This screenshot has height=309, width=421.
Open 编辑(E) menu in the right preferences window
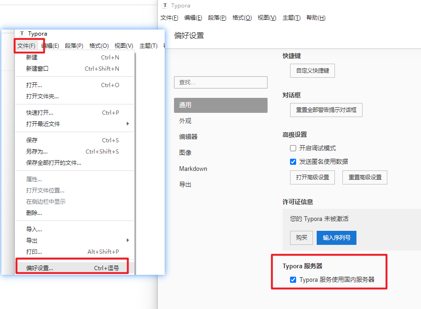coord(193,18)
